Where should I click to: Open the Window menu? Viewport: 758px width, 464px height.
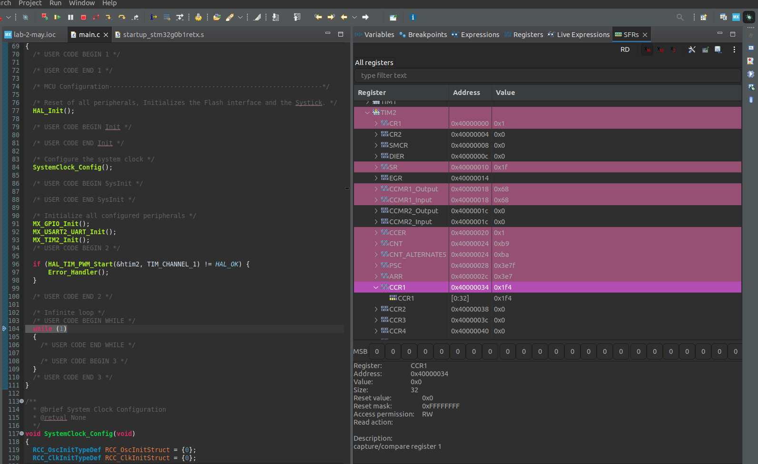[x=82, y=3]
